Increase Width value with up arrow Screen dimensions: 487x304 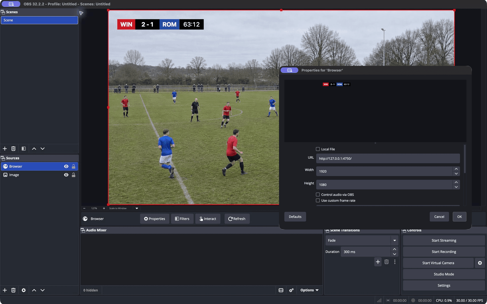click(x=456, y=169)
